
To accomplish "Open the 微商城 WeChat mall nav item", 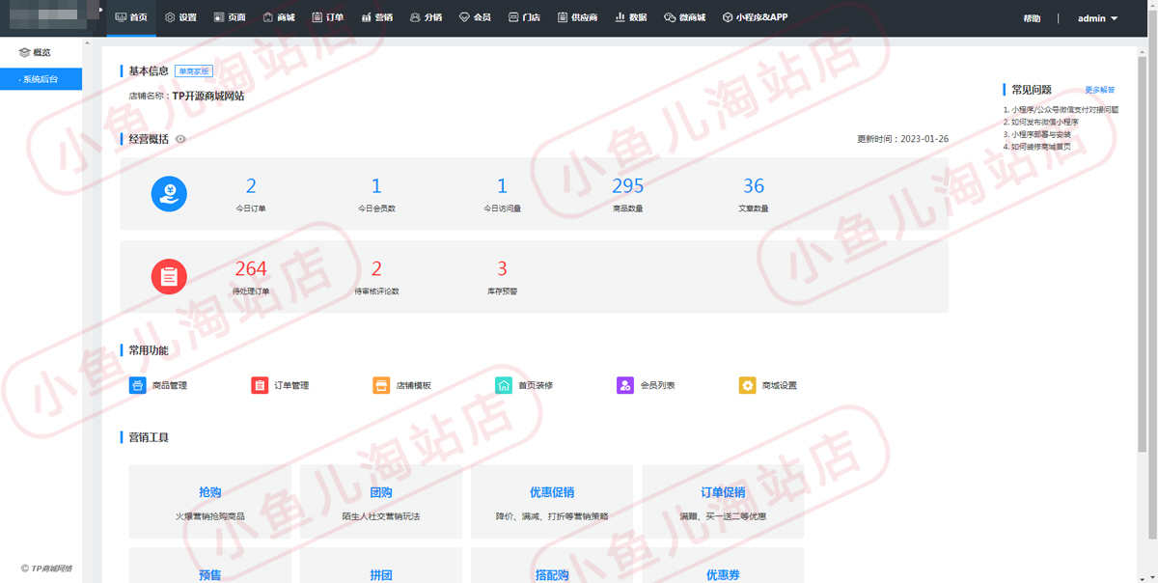I will [684, 17].
